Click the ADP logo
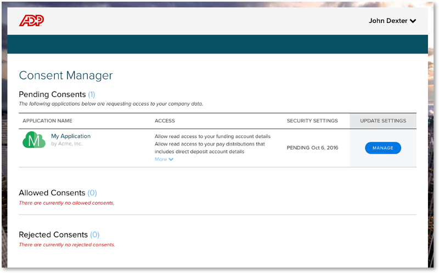The height and width of the screenshot is (273, 439). 31,21
